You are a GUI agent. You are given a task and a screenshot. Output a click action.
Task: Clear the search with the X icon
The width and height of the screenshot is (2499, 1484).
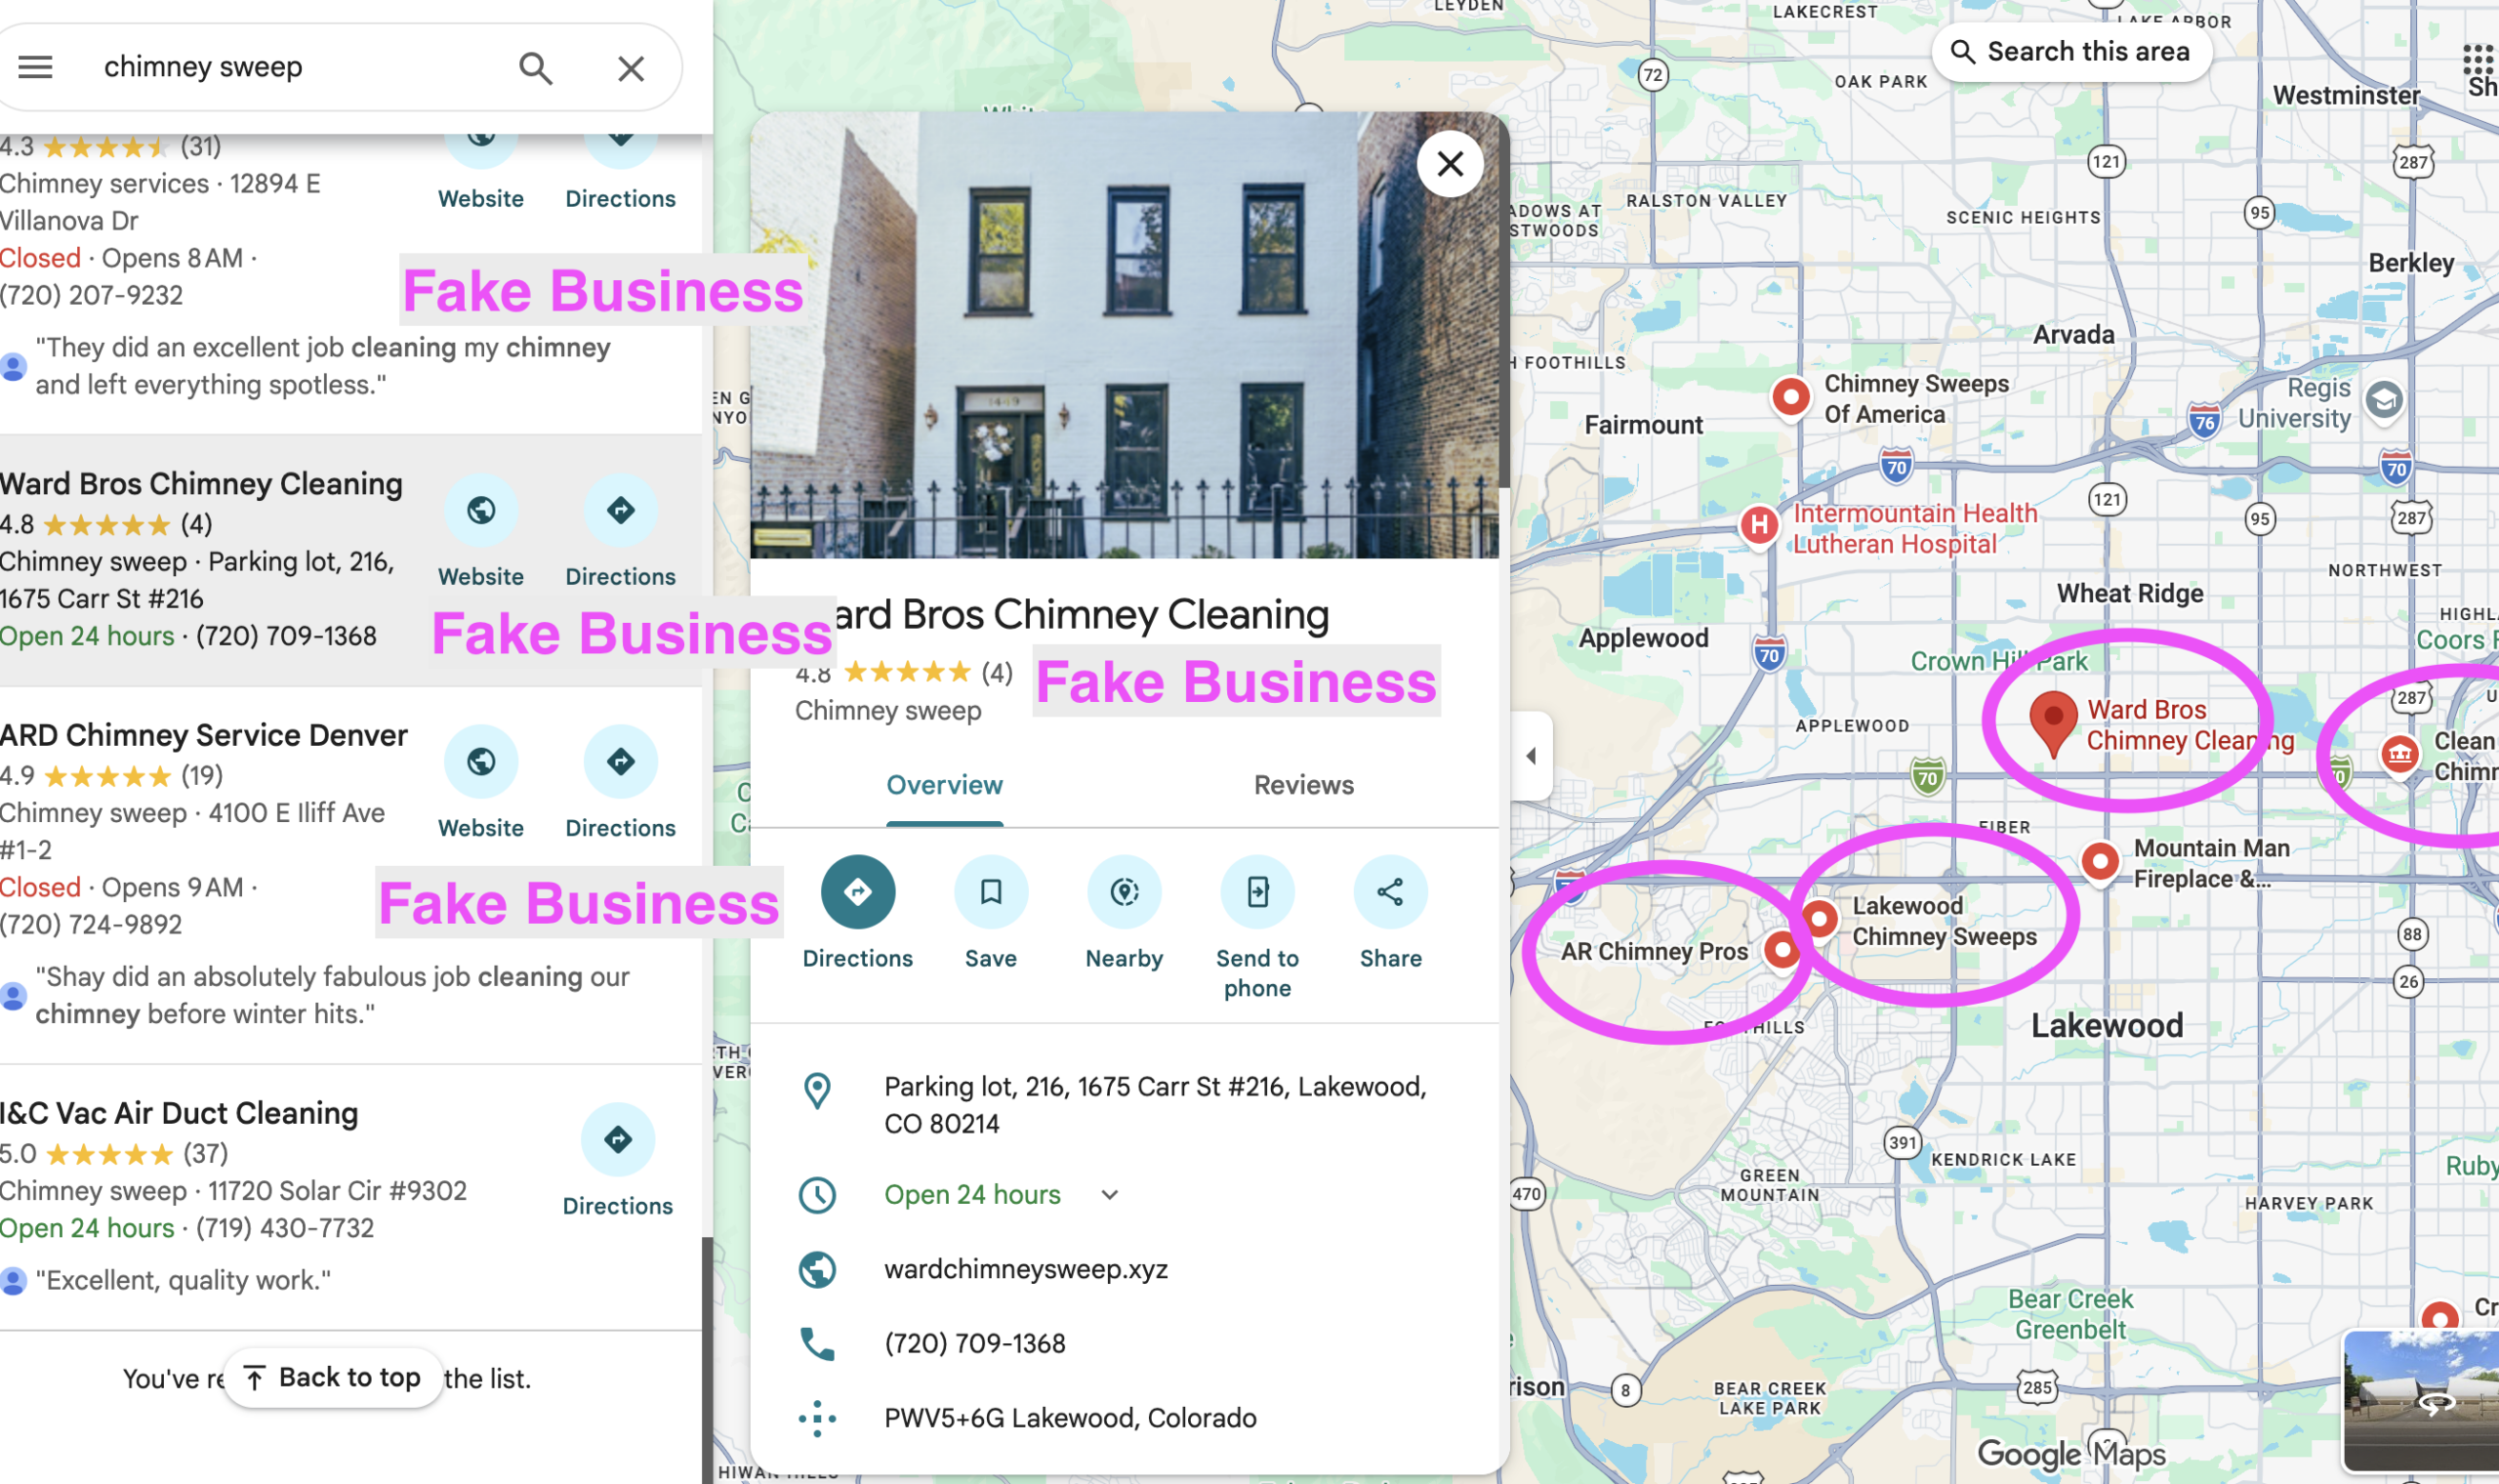(630, 67)
